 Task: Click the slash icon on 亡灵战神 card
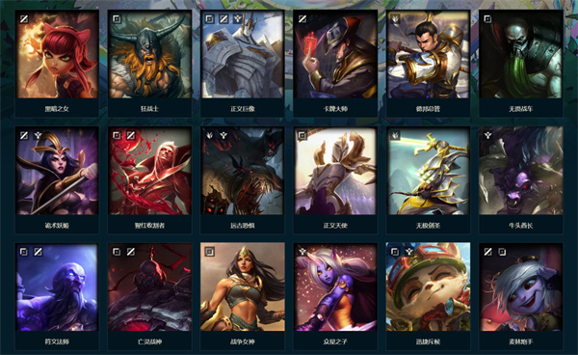click(130, 252)
